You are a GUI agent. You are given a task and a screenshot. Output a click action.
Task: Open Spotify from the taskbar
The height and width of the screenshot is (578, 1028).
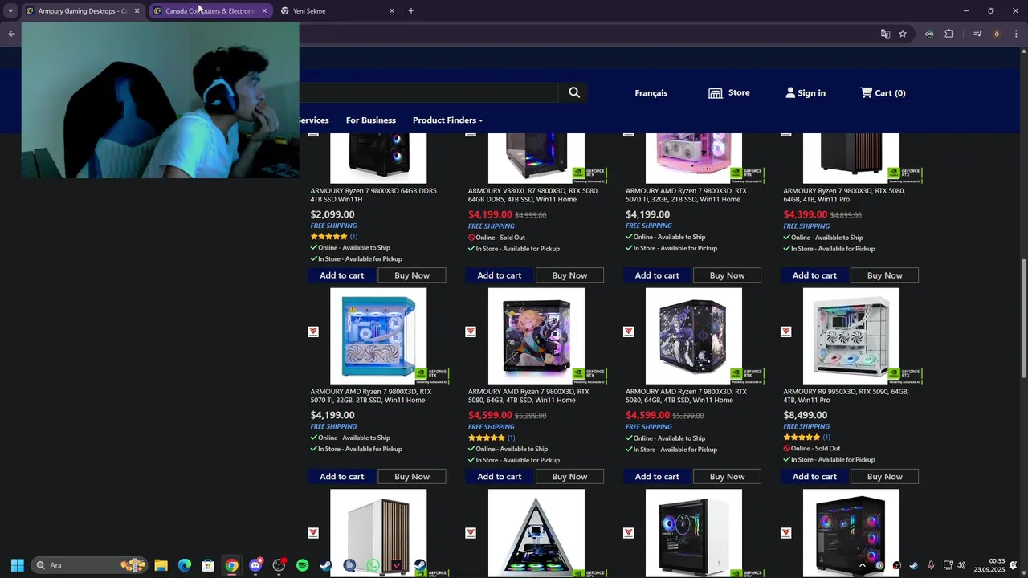[302, 565]
